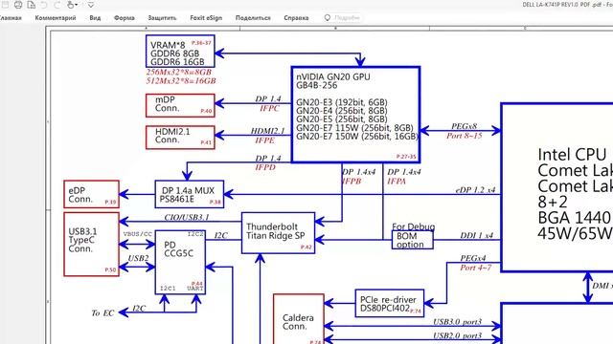Click 'CIO/USB3.1' signal label
Viewport: 613px width, 344px height.
coord(187,217)
